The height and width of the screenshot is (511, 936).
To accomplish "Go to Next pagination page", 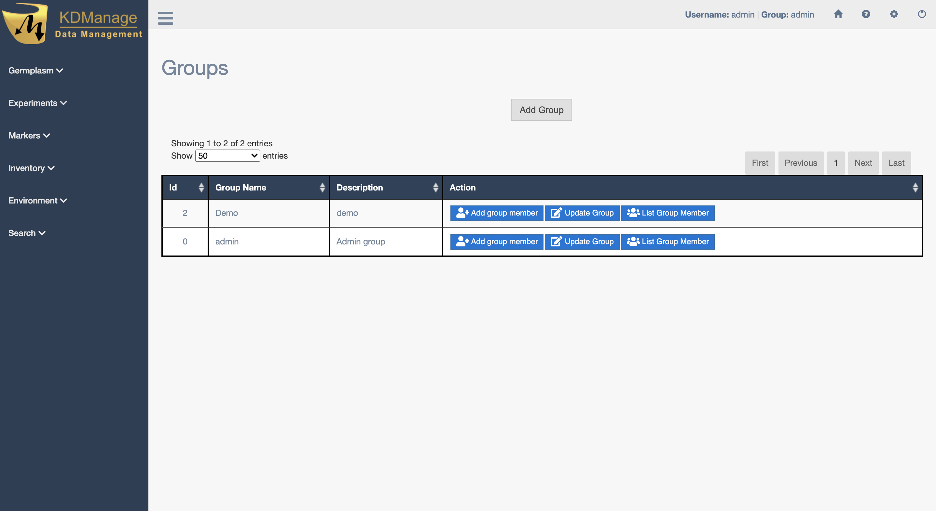I will [863, 163].
